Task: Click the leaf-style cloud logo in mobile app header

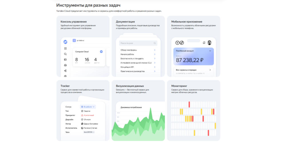Action: [x=182, y=43]
